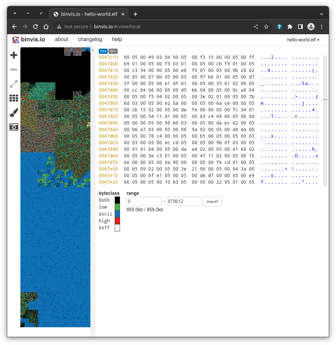This screenshot has height=345, width=336.
Task: Select the grid view icon
Action: (13, 98)
